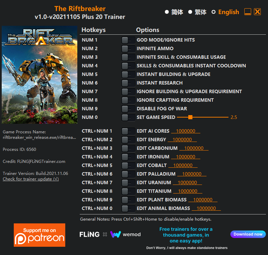
Task: Click AI Cores value field
Action: (x=186, y=131)
